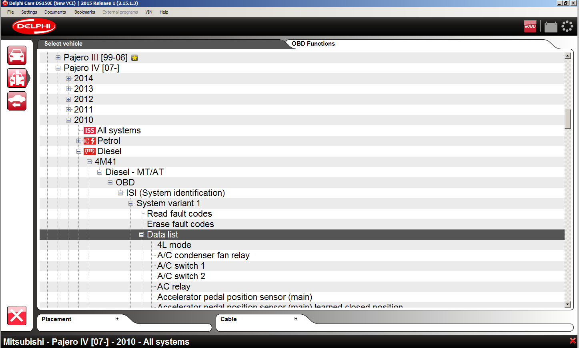Screen dimensions: 579x348
Task: Select the System variant 1 row
Action: [302, 203]
